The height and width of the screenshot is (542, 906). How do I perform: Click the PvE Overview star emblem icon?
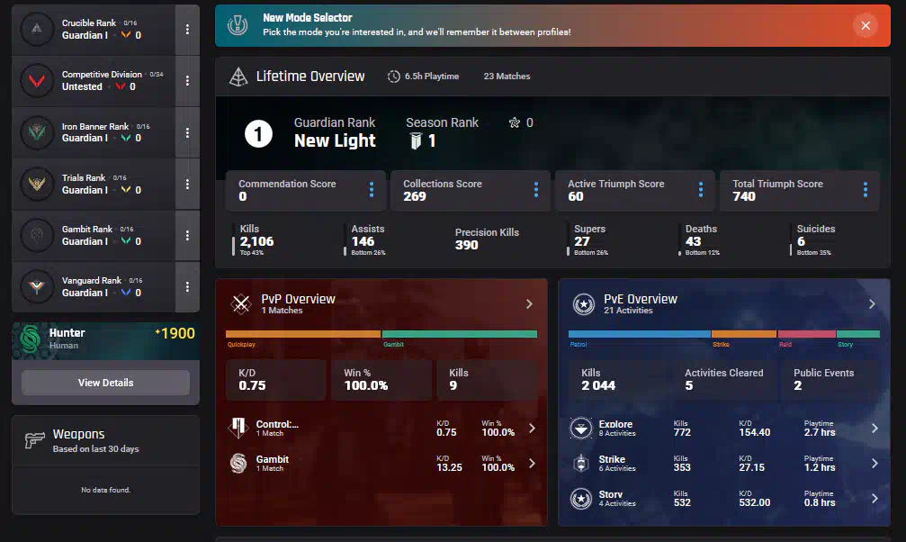point(584,303)
